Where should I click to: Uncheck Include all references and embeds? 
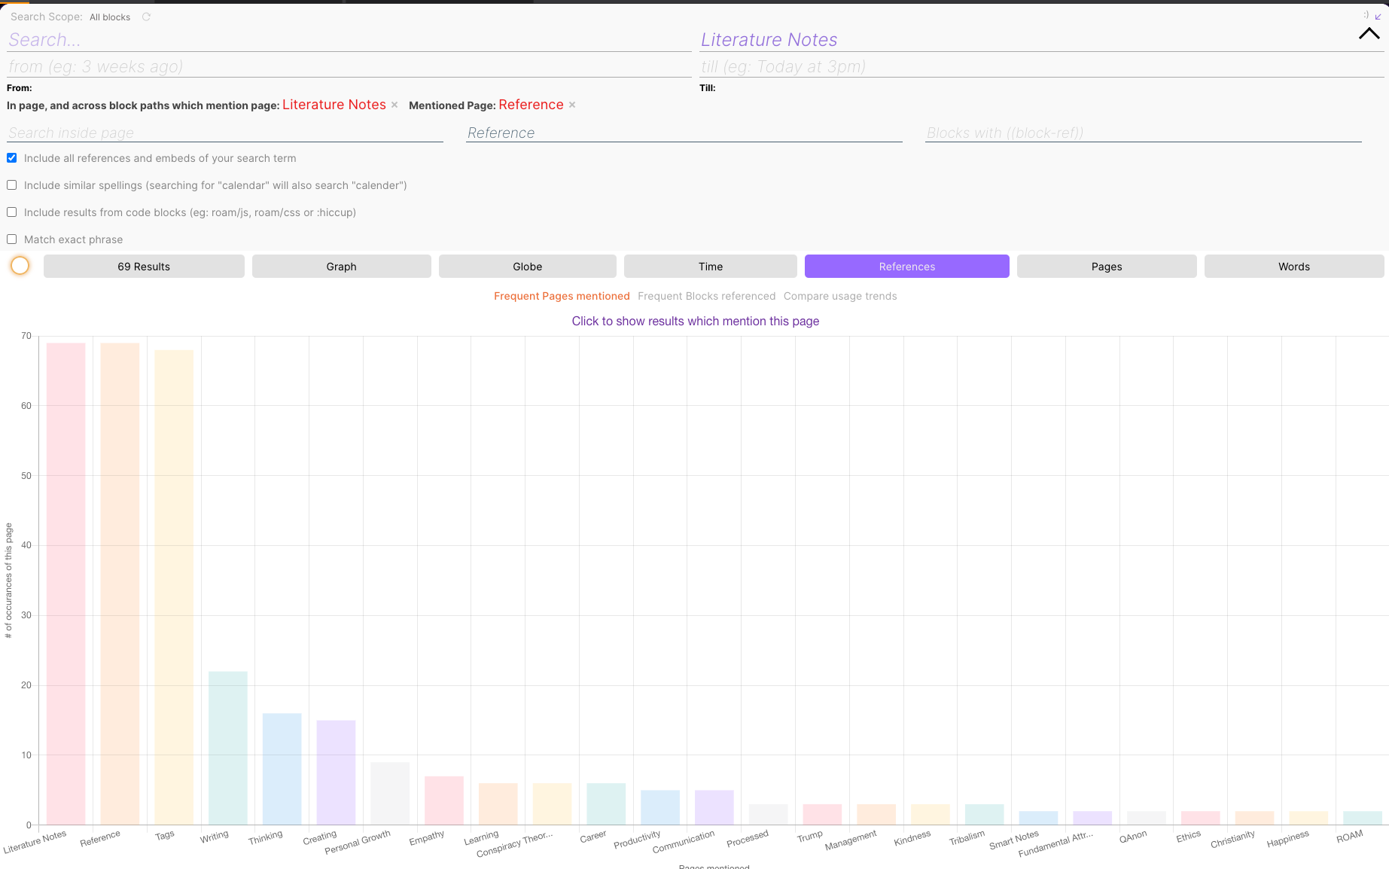point(12,158)
